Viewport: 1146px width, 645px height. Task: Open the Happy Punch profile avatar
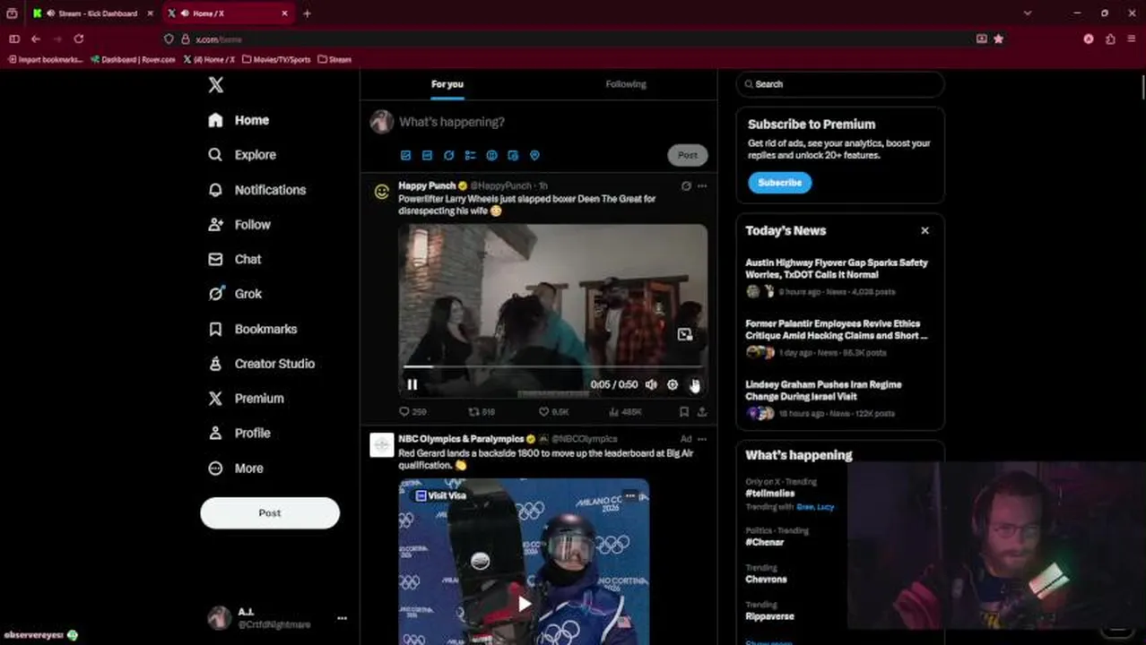click(382, 192)
